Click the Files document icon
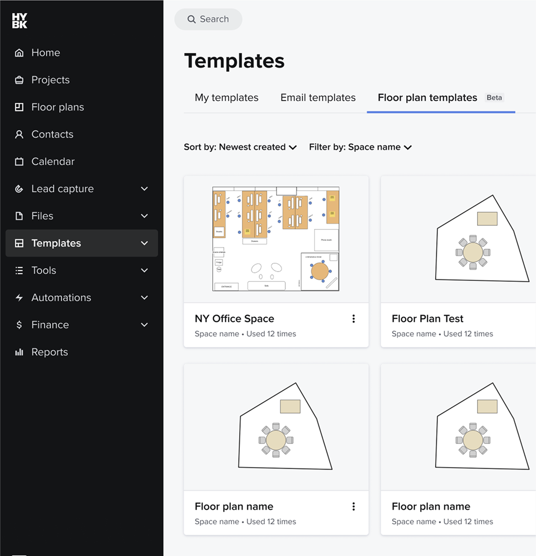 (x=19, y=216)
